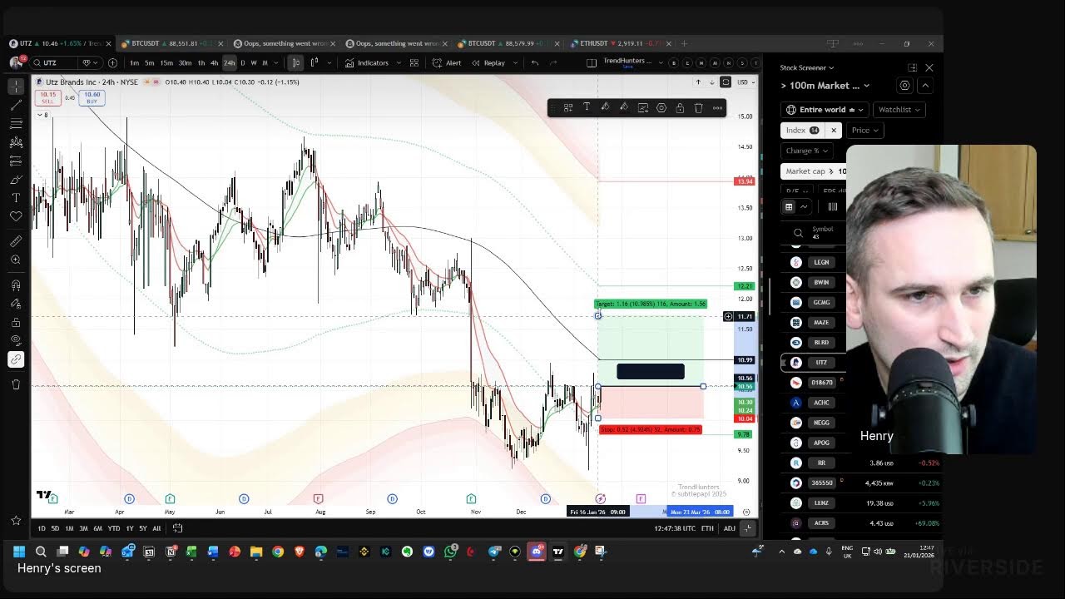
Task: Open the Watchlist filter dropdown
Action: (899, 110)
